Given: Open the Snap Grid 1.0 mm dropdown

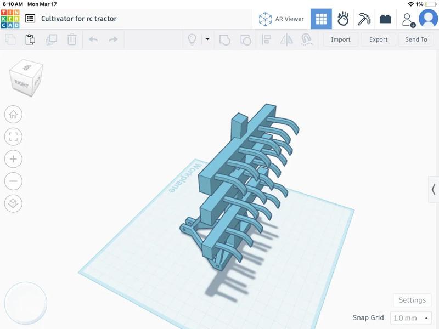Looking at the screenshot, I should [x=409, y=317].
